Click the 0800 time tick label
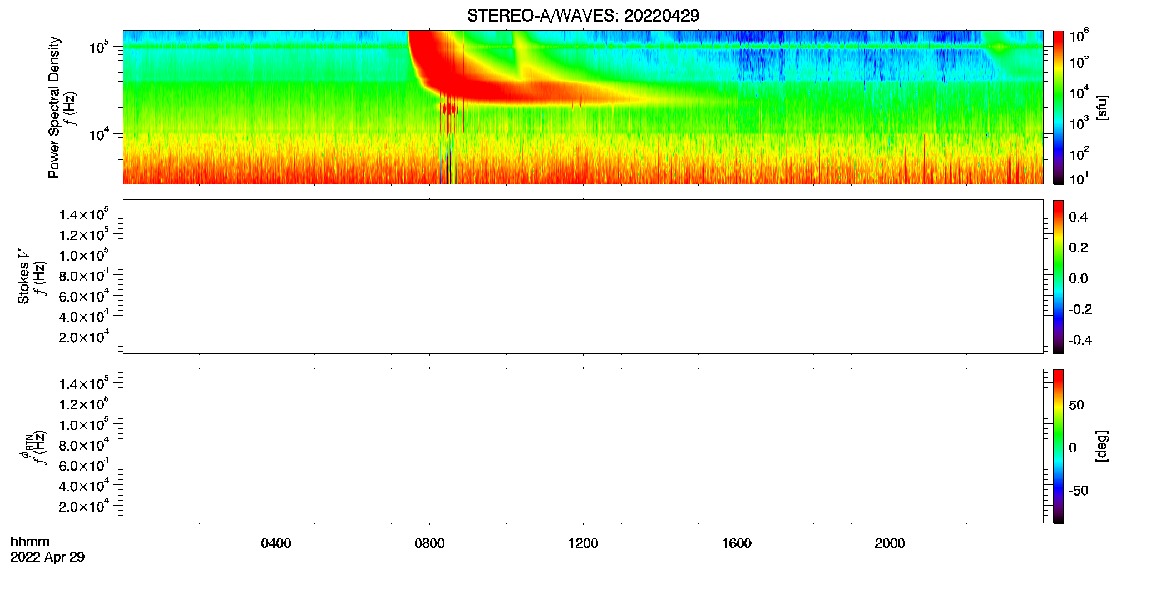Image resolution: width=1166 pixels, height=600 pixels. click(429, 543)
